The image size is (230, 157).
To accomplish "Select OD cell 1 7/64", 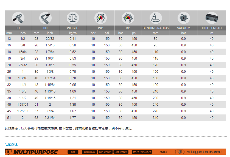I will tap(50, 52).
